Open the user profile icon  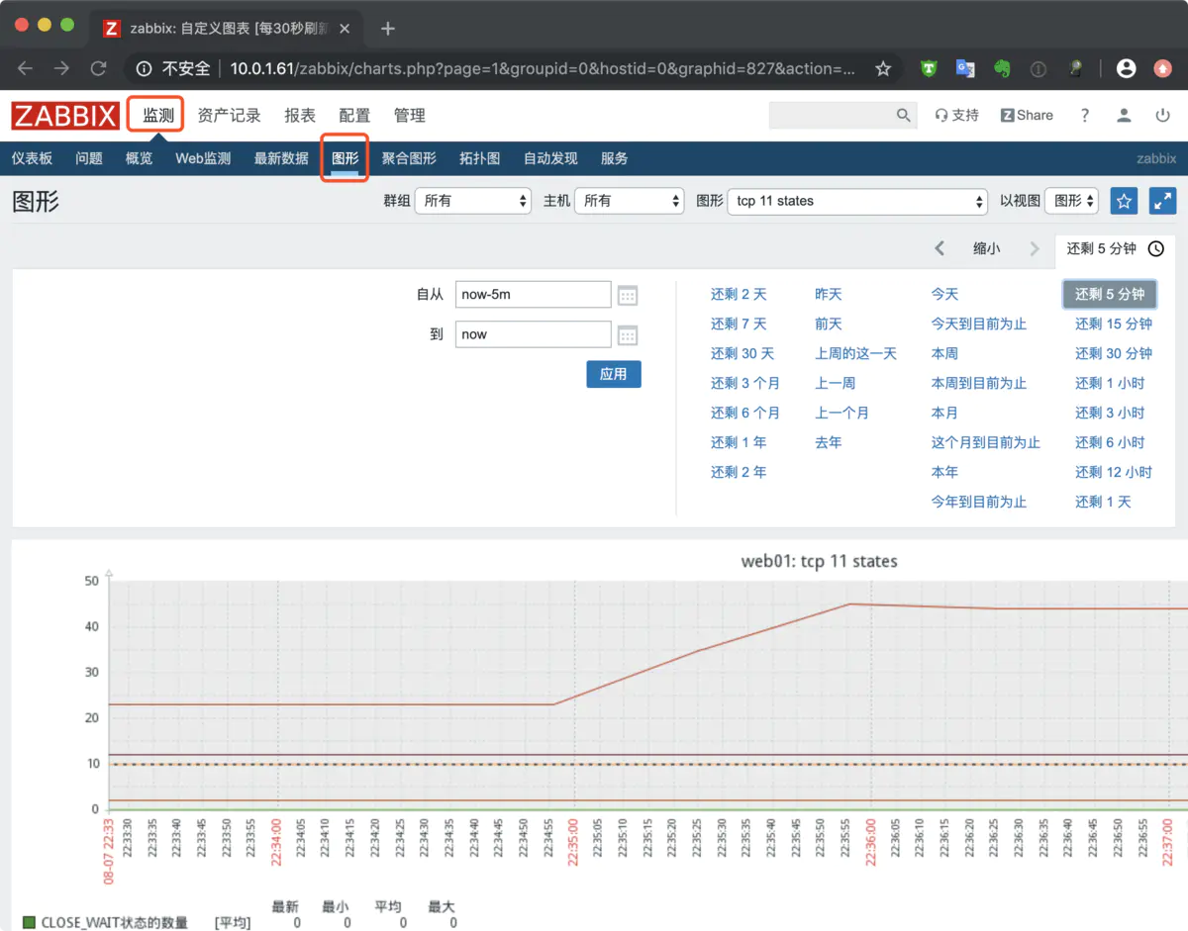coord(1124,115)
